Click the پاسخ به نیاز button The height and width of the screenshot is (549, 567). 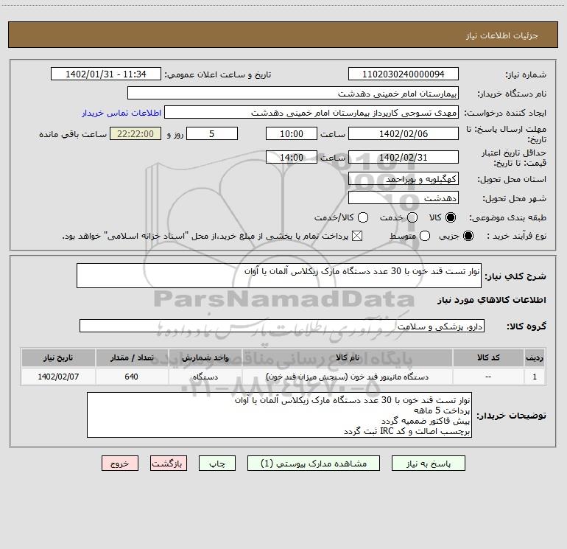(x=428, y=464)
